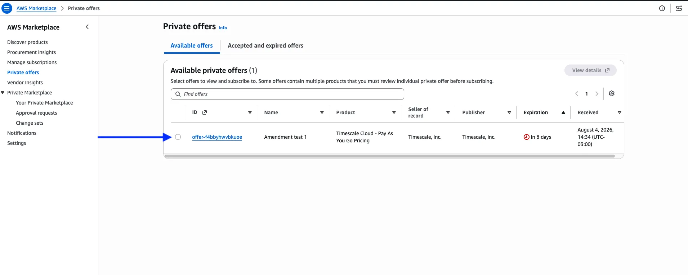Open Private offers in sidebar
This screenshot has height=275, width=688.
point(23,72)
